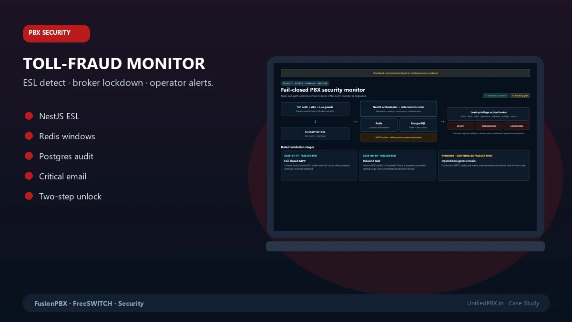This screenshot has height=322, width=572.
Task: Click the SMTP outbox box
Action: [x=398, y=137]
